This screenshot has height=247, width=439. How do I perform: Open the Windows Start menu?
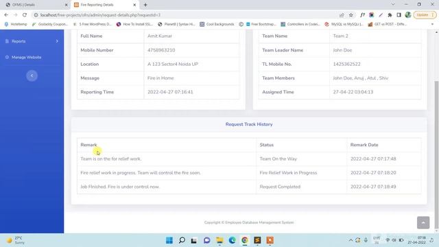[169, 240]
